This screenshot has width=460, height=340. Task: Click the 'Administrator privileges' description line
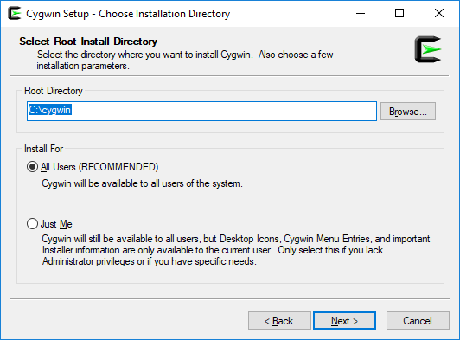click(150, 261)
